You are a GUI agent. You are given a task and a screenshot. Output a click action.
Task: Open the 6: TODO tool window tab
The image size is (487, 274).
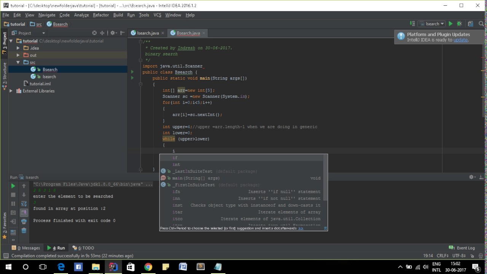click(x=83, y=248)
